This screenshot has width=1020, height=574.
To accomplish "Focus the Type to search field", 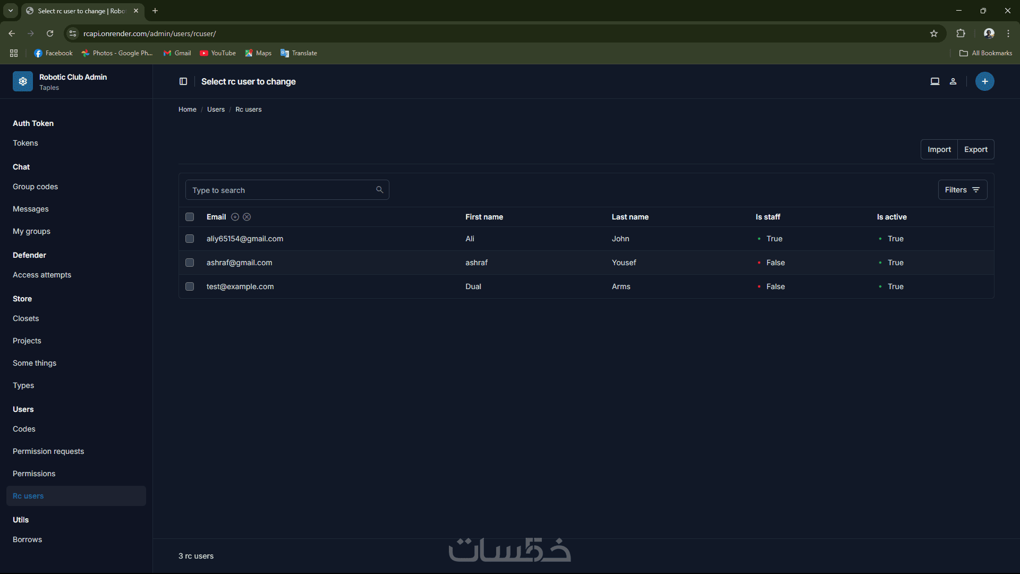I will pos(282,190).
